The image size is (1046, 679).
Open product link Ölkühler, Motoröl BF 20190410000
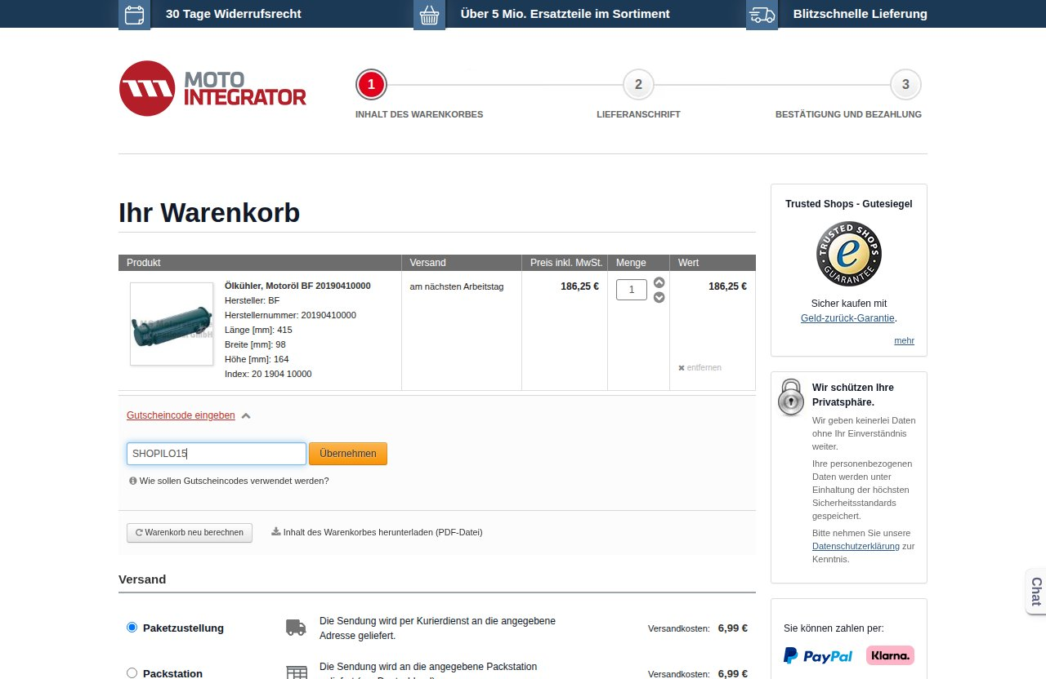[297, 286]
